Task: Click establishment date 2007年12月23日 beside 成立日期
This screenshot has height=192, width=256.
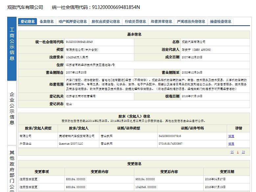Action: 192,57
